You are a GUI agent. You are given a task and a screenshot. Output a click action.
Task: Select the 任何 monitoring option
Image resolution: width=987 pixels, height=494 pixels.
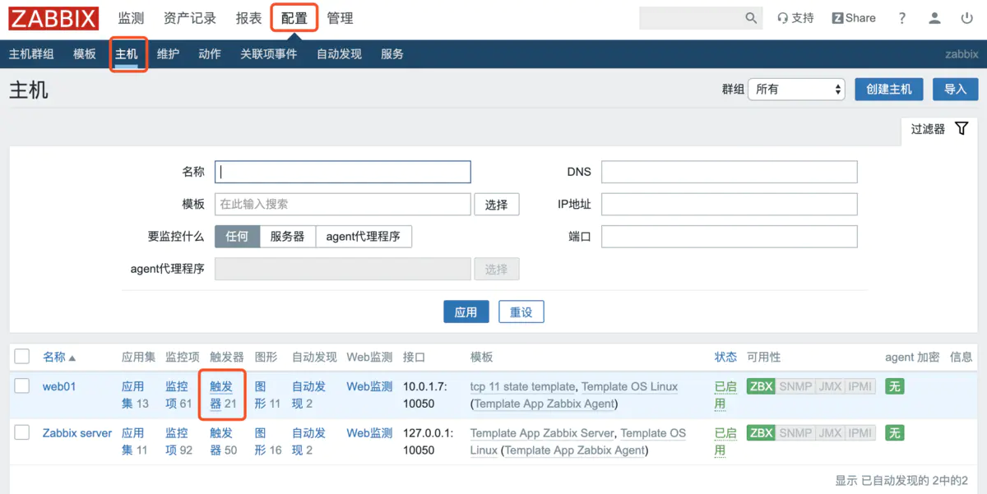237,237
